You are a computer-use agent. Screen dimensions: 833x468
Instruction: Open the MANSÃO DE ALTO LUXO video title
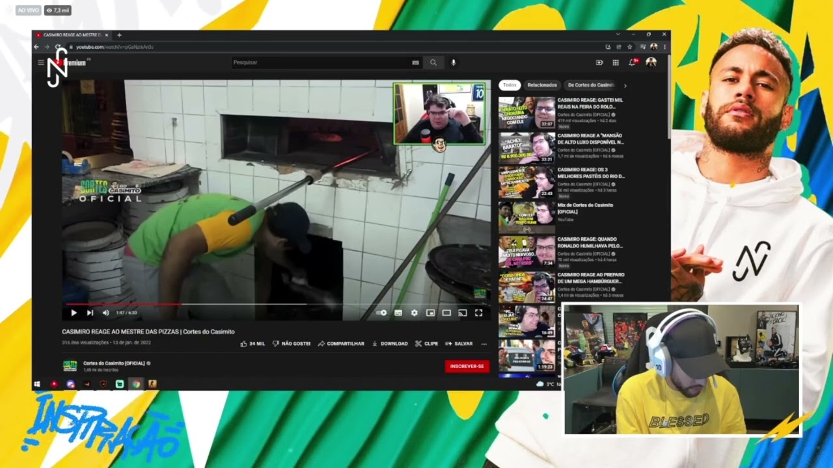tap(590, 138)
